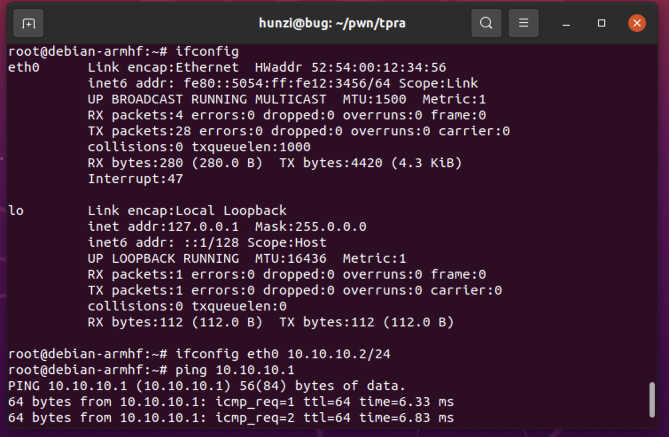Click the time=6.33 ms value
Image resolution: width=669 pixels, height=437 pixels.
click(406, 402)
